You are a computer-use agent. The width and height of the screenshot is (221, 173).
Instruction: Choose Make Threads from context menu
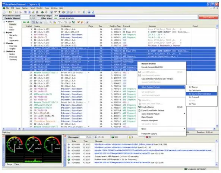pos(147,117)
